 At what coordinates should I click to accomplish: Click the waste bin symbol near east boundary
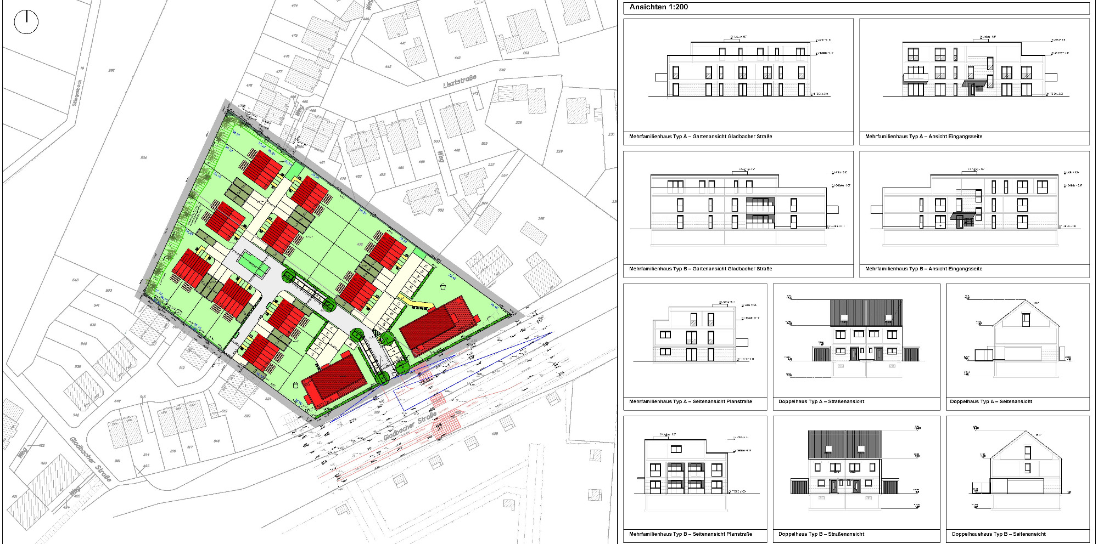coord(443,286)
